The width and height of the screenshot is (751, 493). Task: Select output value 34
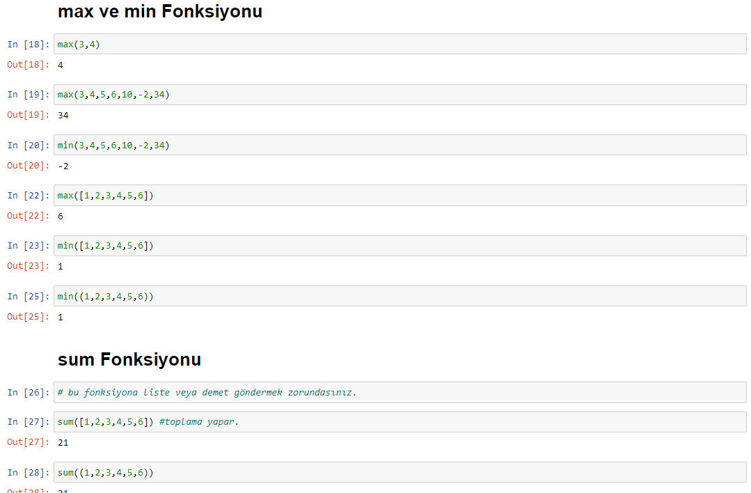click(63, 115)
